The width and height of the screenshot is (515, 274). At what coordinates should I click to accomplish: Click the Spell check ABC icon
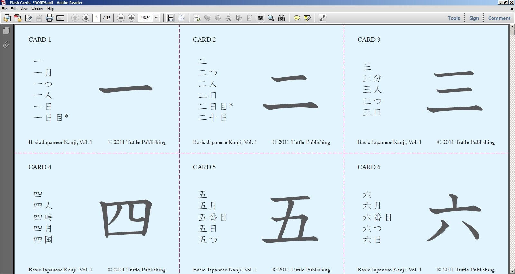(197, 18)
